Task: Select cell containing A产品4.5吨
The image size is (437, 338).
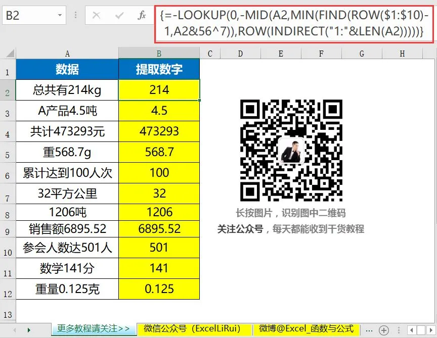Action: (x=67, y=111)
